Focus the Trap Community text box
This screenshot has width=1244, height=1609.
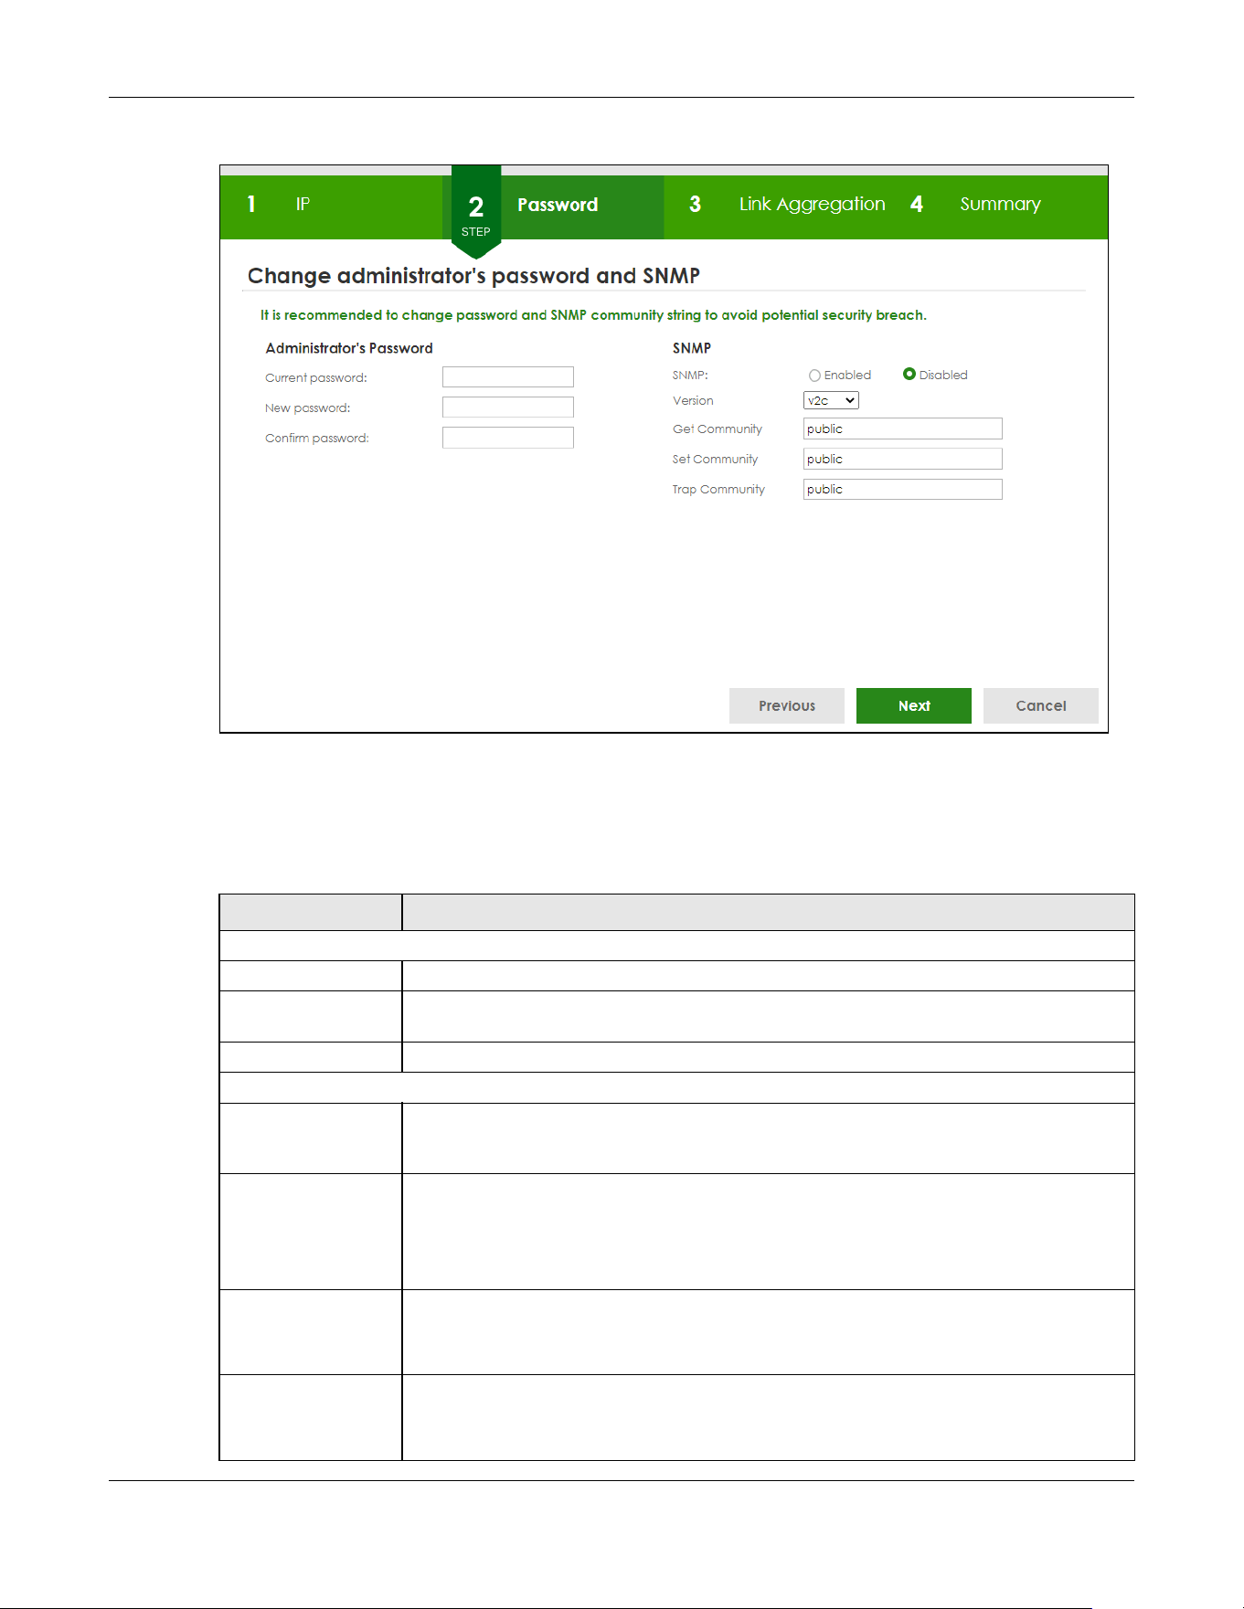903,489
